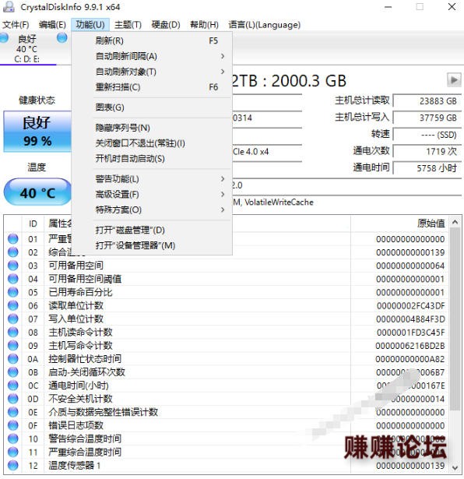
Task: Click the status circle for attribute 0F
Action: click(x=12, y=425)
